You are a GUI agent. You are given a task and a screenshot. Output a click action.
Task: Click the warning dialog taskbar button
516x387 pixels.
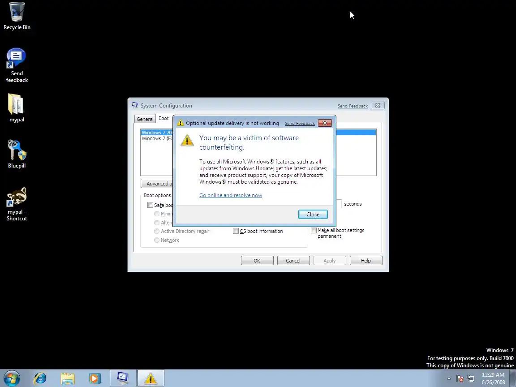click(150, 378)
